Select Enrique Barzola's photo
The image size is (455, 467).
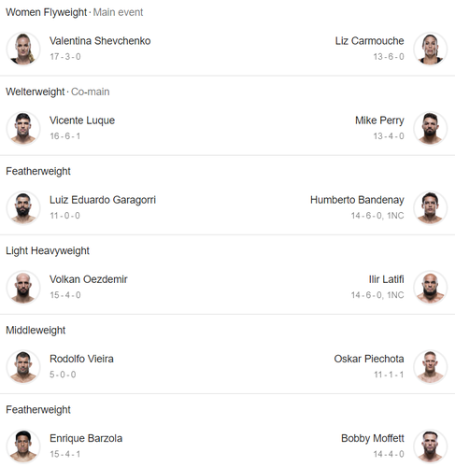[23, 446]
